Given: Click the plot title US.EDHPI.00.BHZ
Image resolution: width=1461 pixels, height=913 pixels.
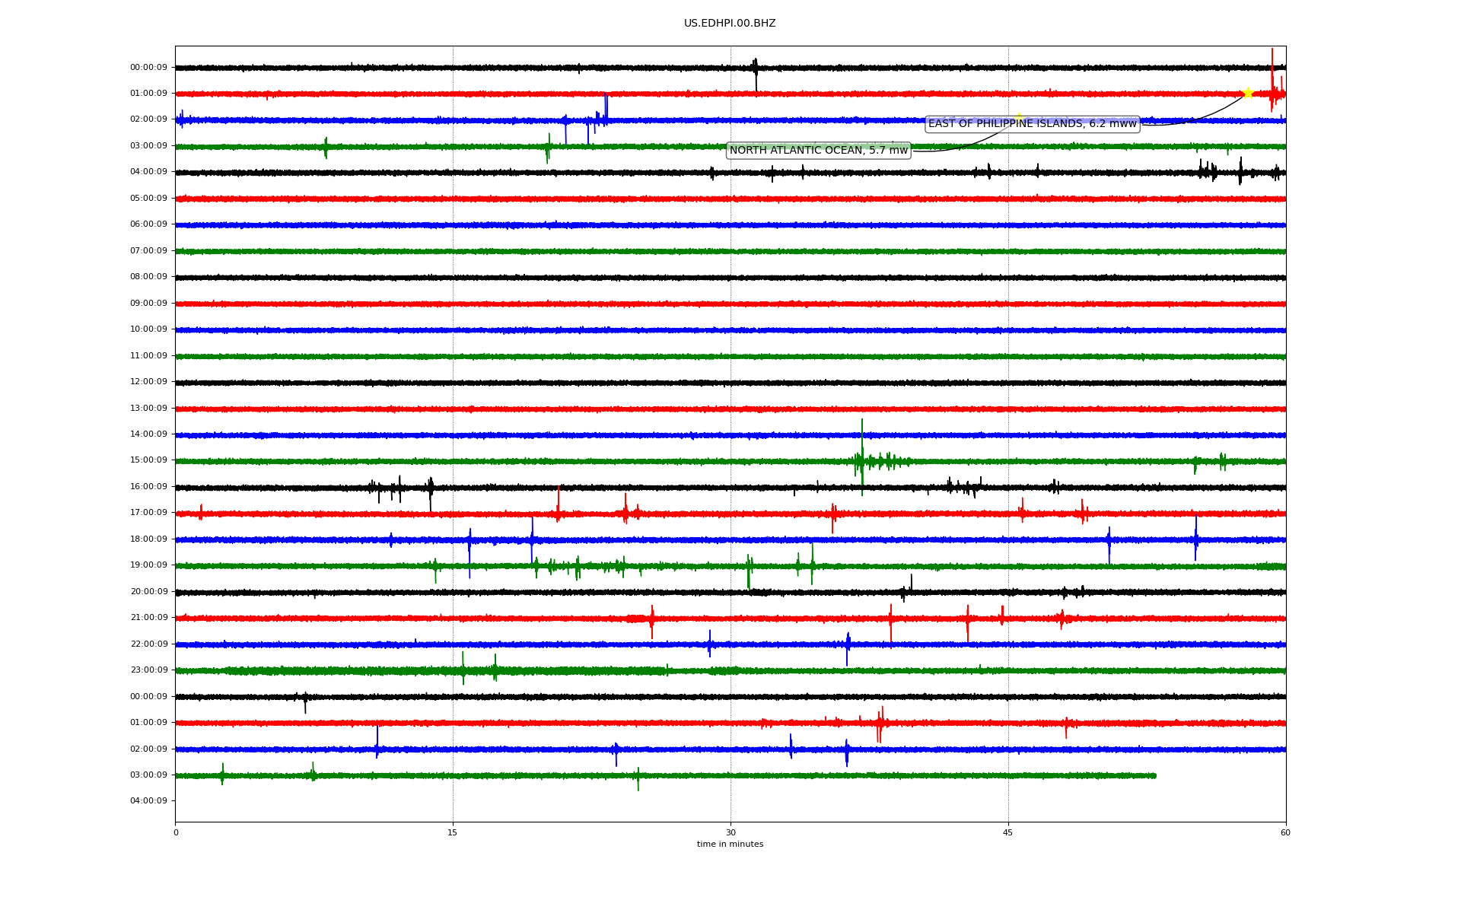Looking at the screenshot, I should tap(730, 24).
